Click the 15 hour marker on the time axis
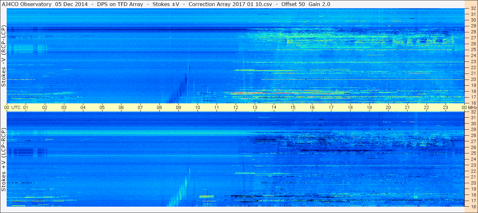This screenshot has height=213, width=478. tap(293, 107)
